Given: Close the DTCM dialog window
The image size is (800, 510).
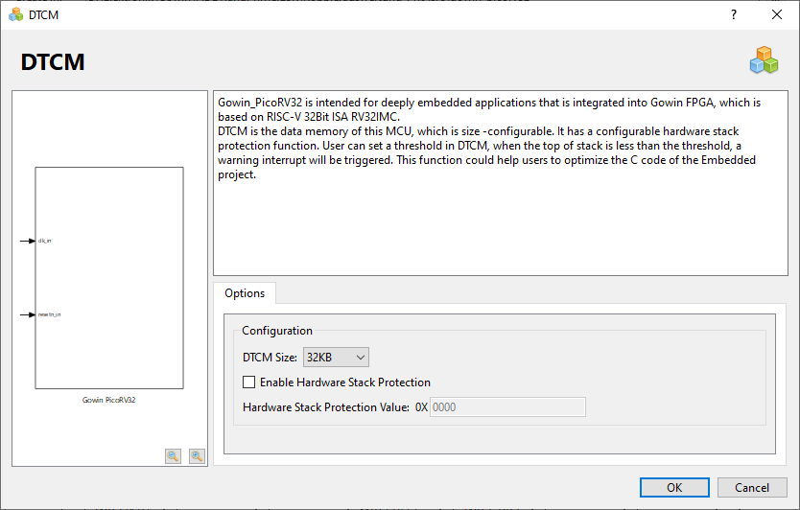Looking at the screenshot, I should [x=777, y=14].
